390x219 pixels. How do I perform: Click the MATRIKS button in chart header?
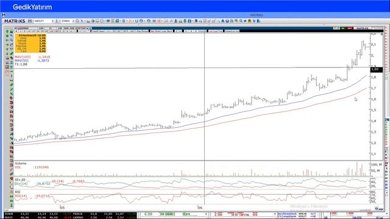coord(362,29)
